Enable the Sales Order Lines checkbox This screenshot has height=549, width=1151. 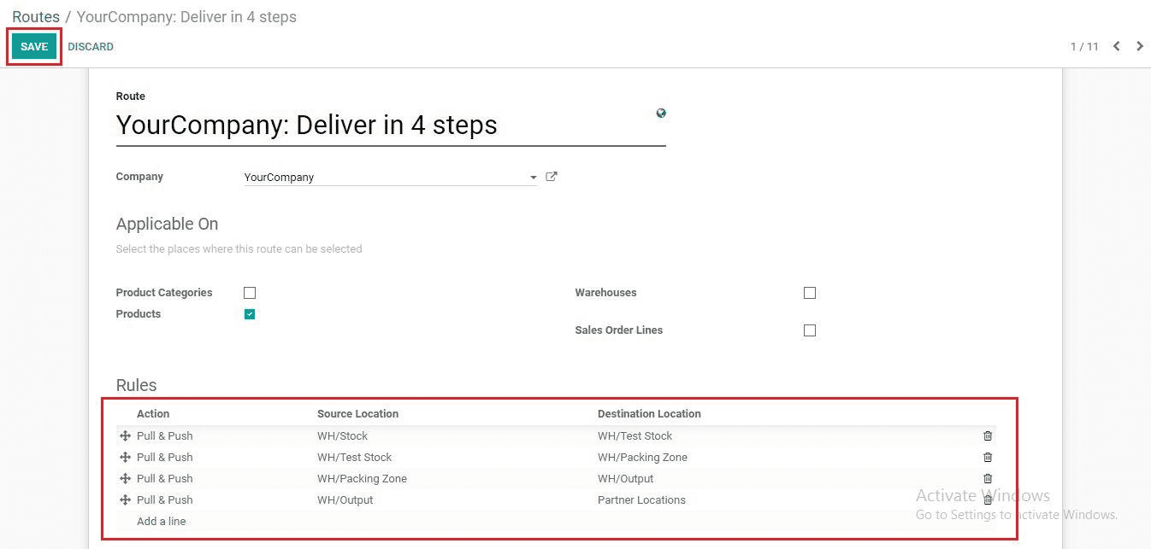(x=810, y=330)
